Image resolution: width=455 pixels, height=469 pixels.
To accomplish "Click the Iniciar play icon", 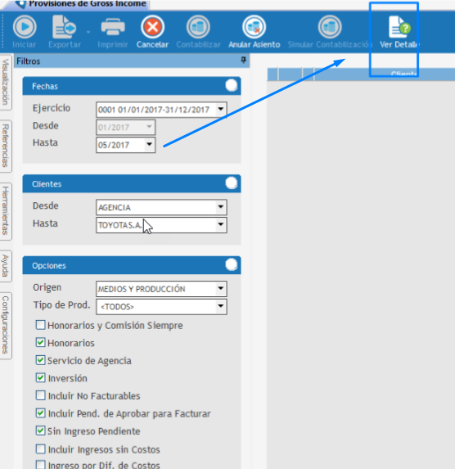I will [x=25, y=27].
